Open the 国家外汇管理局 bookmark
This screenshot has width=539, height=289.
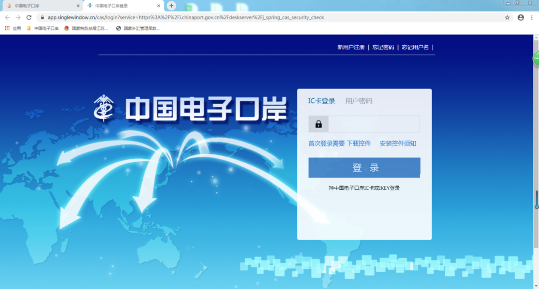(x=138, y=28)
